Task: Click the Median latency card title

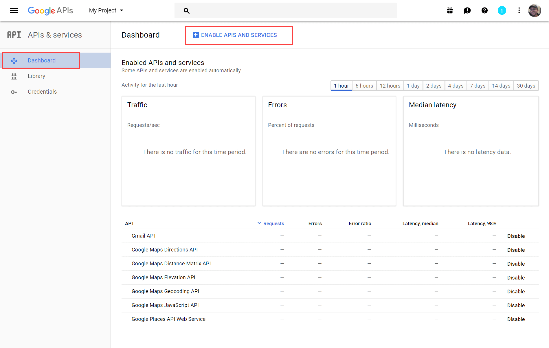Action: click(x=432, y=105)
